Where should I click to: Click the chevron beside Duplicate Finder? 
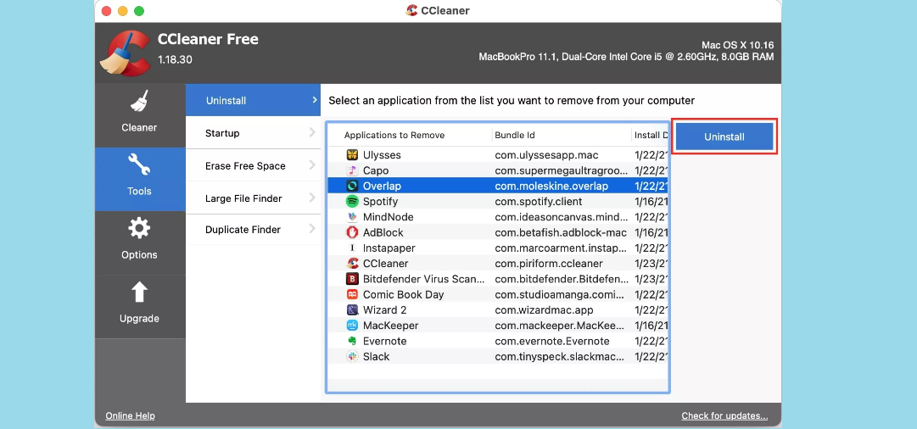point(312,229)
